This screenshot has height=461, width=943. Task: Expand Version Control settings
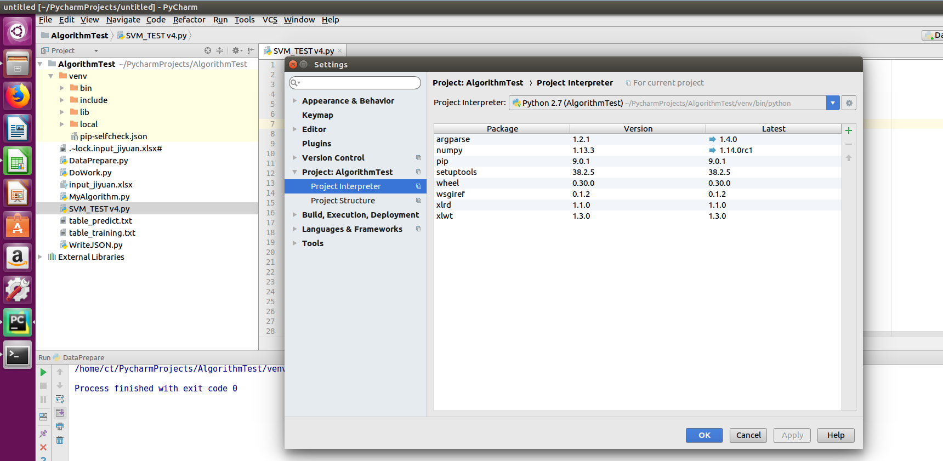pyautogui.click(x=294, y=158)
